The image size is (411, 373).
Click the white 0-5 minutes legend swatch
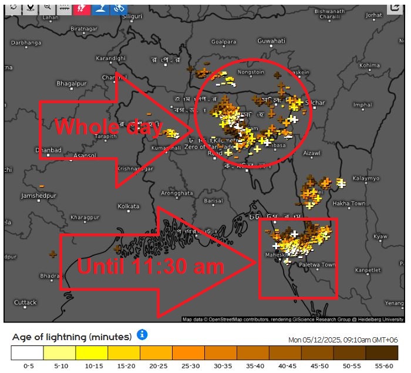click(x=27, y=352)
